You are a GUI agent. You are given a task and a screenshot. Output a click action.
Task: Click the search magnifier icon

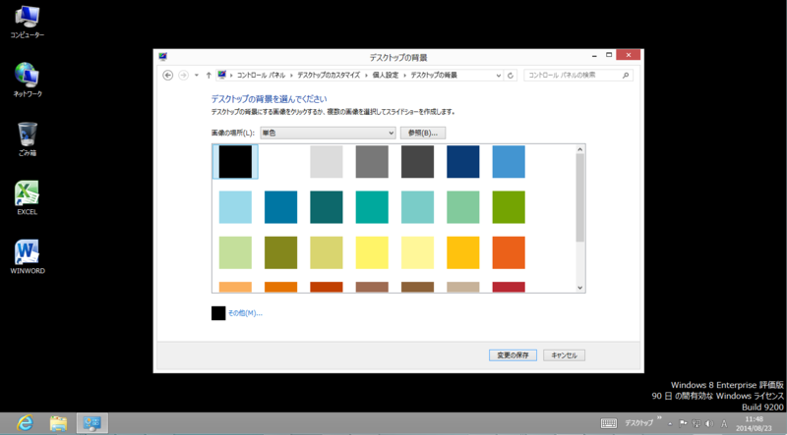(626, 76)
